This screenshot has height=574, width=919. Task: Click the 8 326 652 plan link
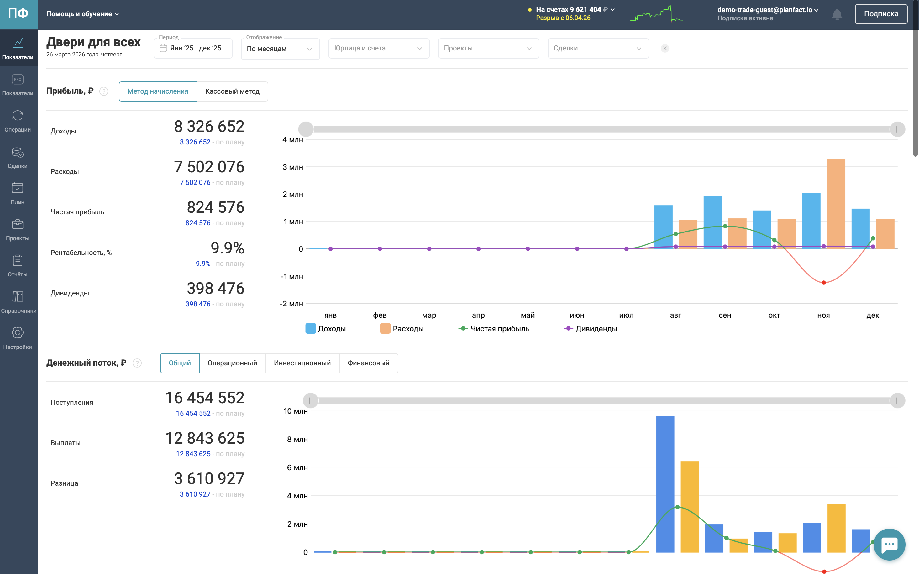tap(195, 142)
